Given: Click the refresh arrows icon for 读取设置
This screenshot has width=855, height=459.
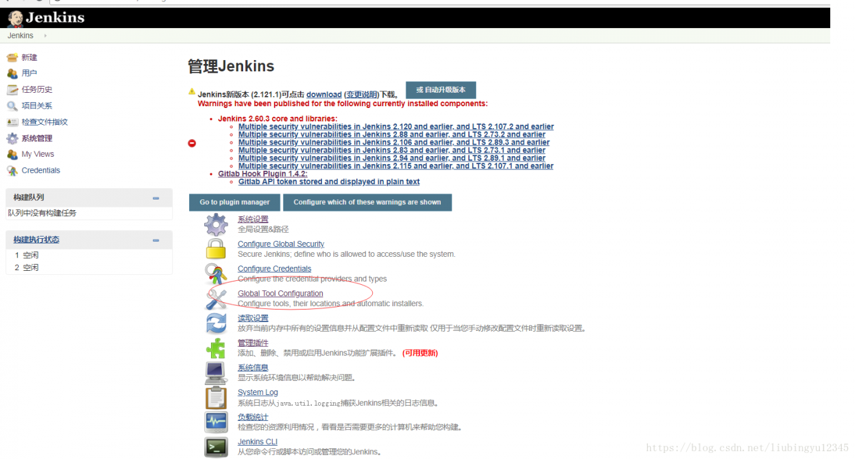Looking at the screenshot, I should pos(216,323).
